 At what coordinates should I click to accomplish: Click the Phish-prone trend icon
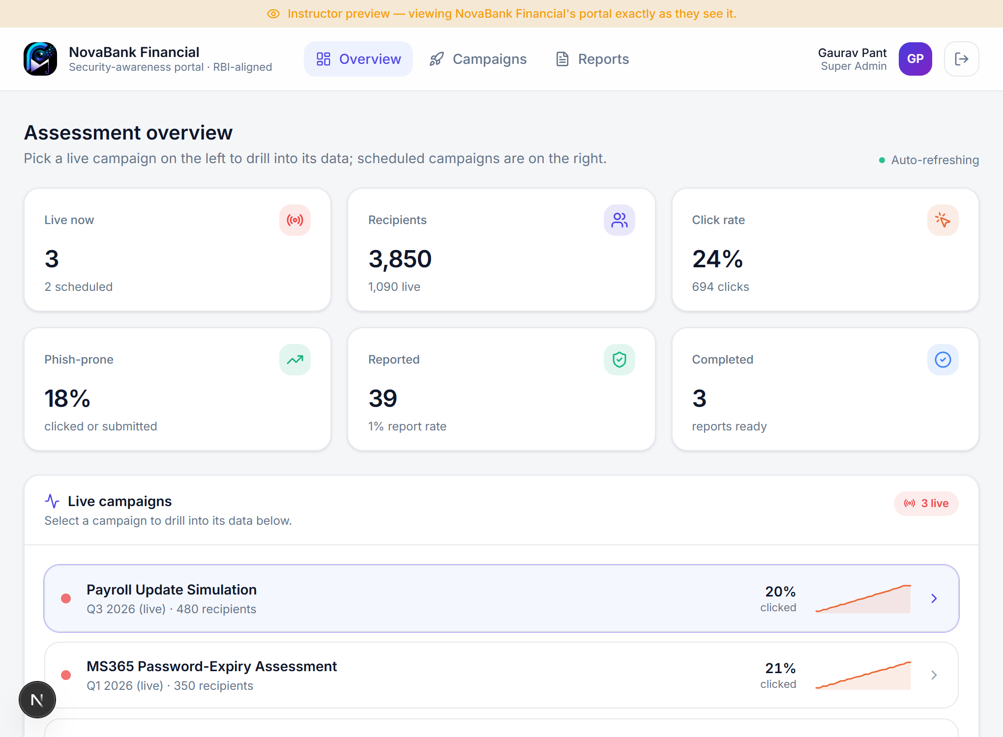coord(295,360)
